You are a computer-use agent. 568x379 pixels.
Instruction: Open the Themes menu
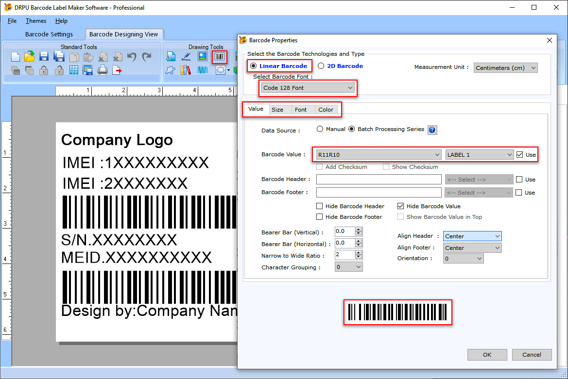coord(36,21)
